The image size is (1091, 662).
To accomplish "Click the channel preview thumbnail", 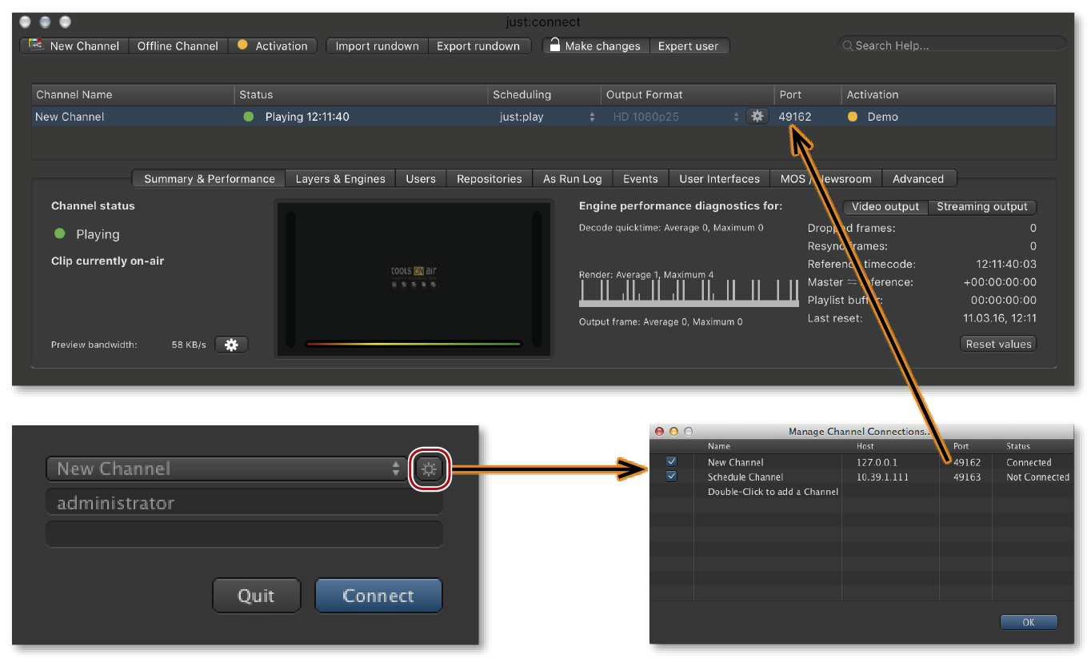I will [x=414, y=277].
